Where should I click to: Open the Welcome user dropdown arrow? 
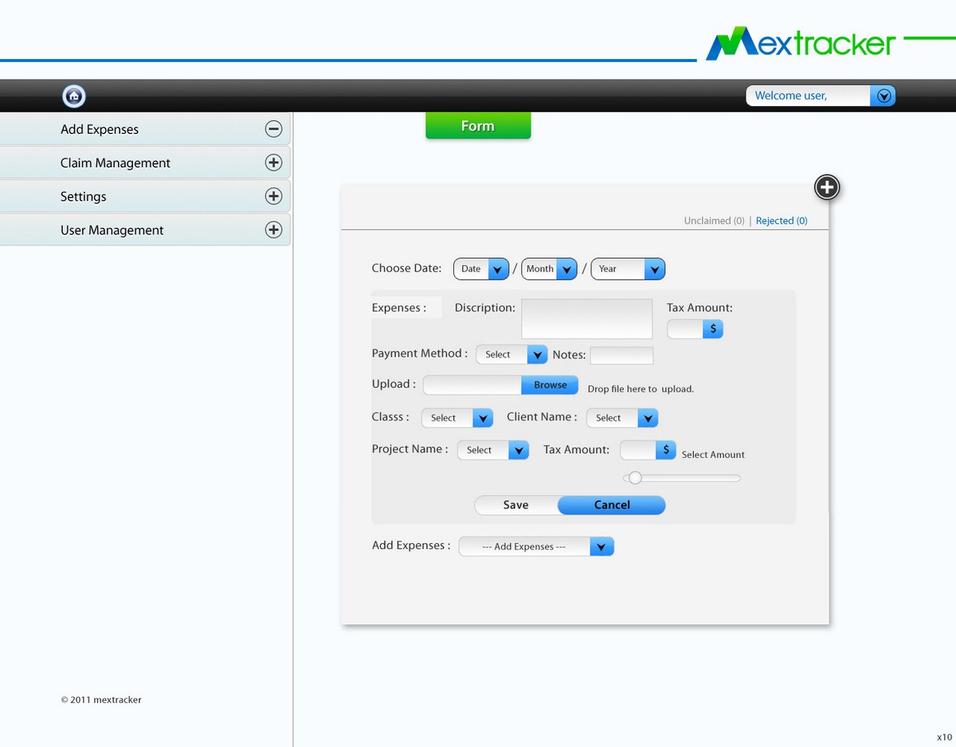(883, 96)
